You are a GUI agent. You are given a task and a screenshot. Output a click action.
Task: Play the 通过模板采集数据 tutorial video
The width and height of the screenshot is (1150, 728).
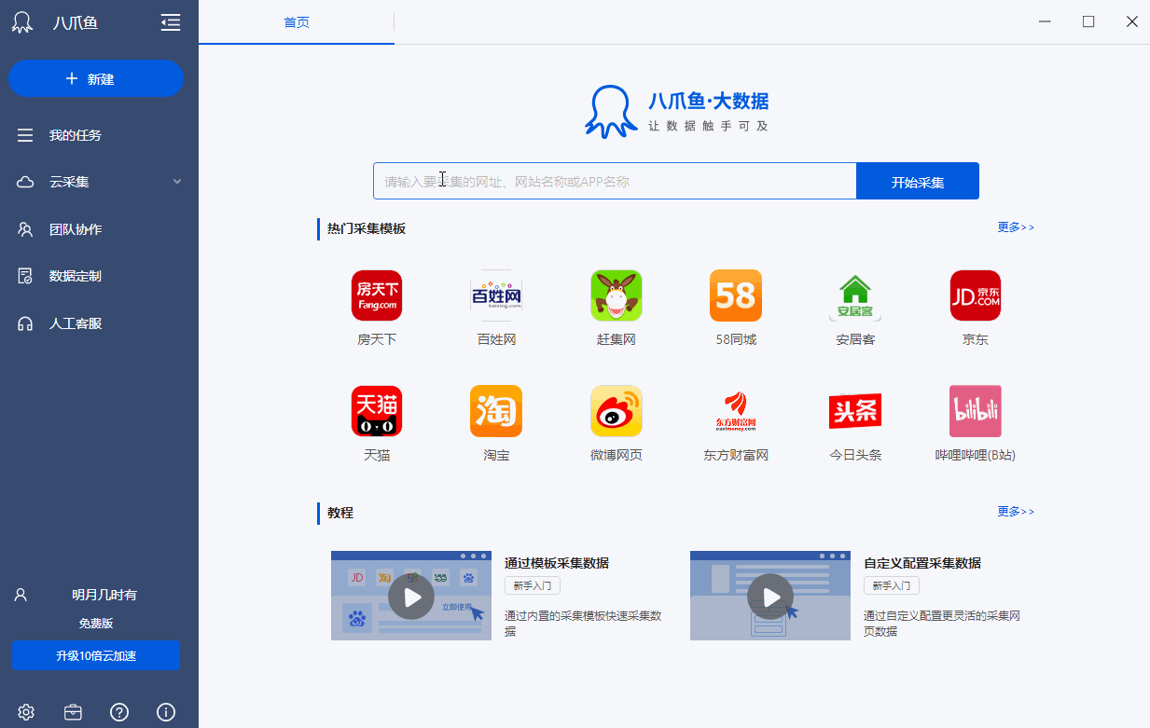pos(411,596)
